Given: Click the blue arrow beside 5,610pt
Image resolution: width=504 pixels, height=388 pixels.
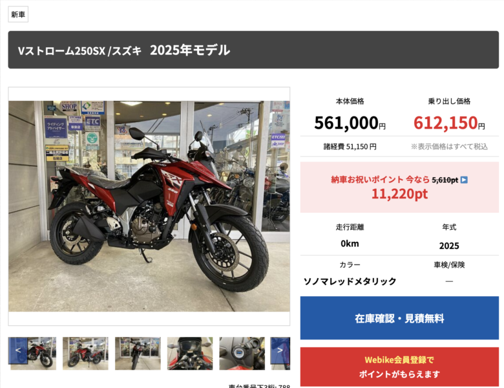Looking at the screenshot, I should point(464,180).
